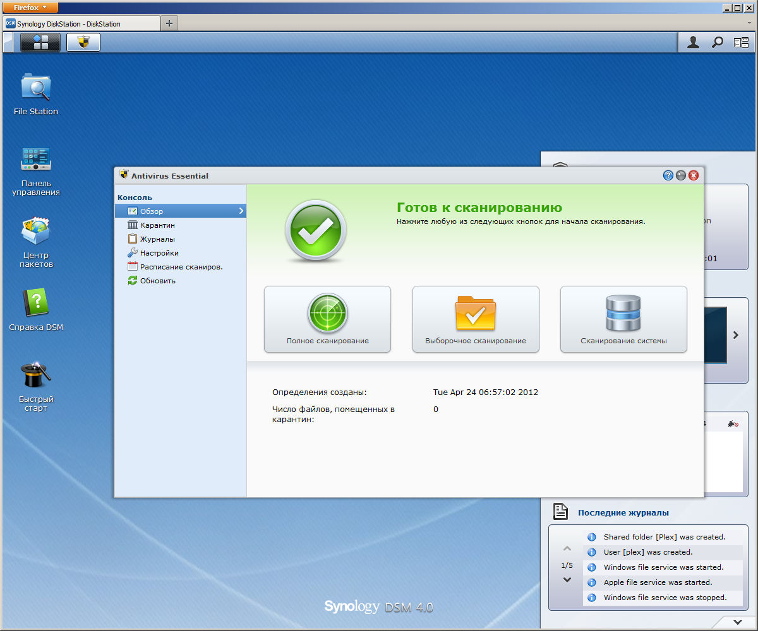The image size is (758, 631).
Task: Click the connection status icon in widget
Action: click(x=733, y=424)
